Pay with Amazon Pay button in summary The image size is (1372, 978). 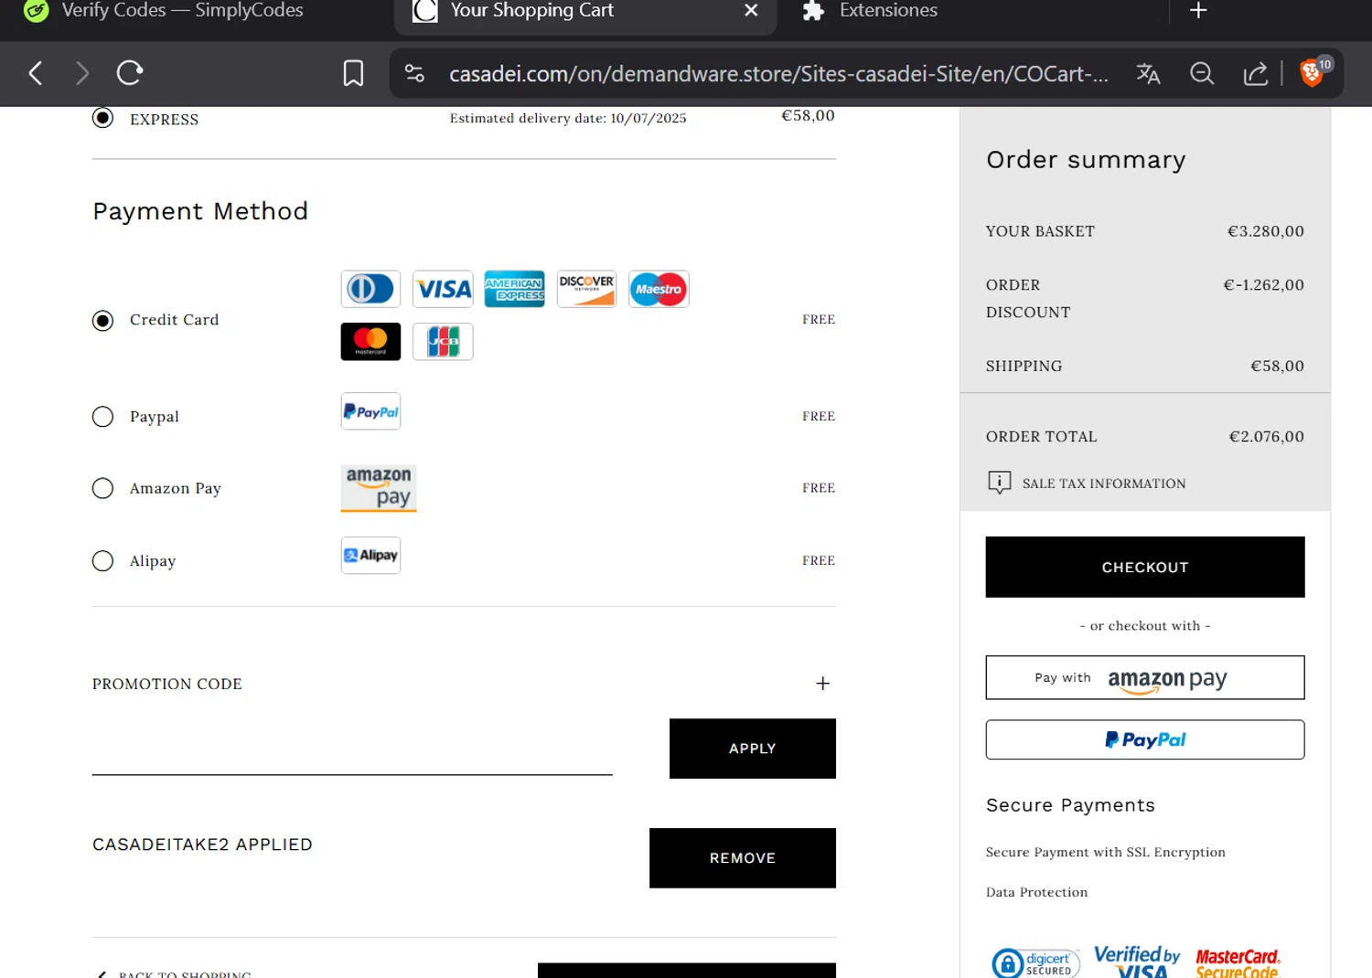[1144, 677]
